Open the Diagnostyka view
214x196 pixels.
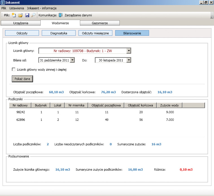pyautogui.click(x=58, y=33)
